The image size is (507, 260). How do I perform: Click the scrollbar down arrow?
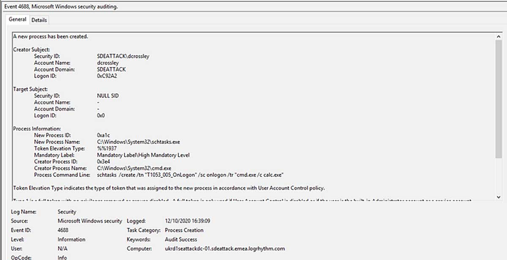499,197
